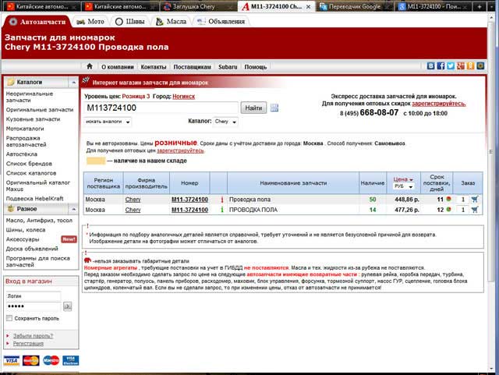Open the Google Plus social icon
The width and height of the screenshot is (499, 375).
point(461,66)
